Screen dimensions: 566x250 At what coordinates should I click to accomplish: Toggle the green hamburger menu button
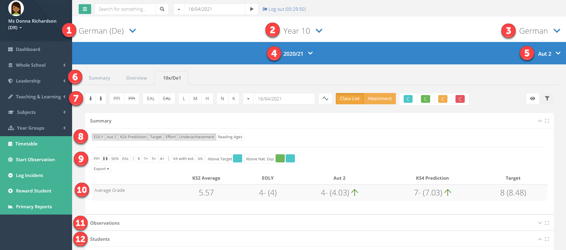coord(85,9)
